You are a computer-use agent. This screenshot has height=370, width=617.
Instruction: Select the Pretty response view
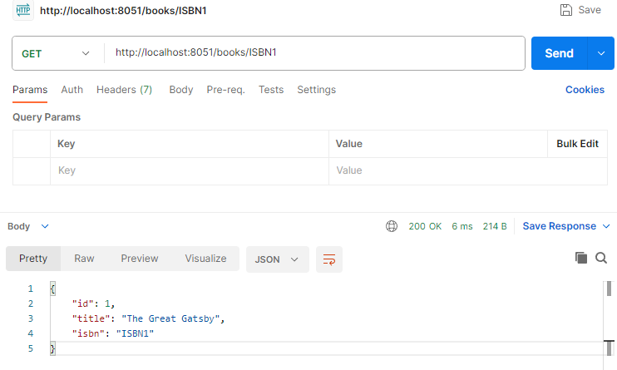(33, 259)
